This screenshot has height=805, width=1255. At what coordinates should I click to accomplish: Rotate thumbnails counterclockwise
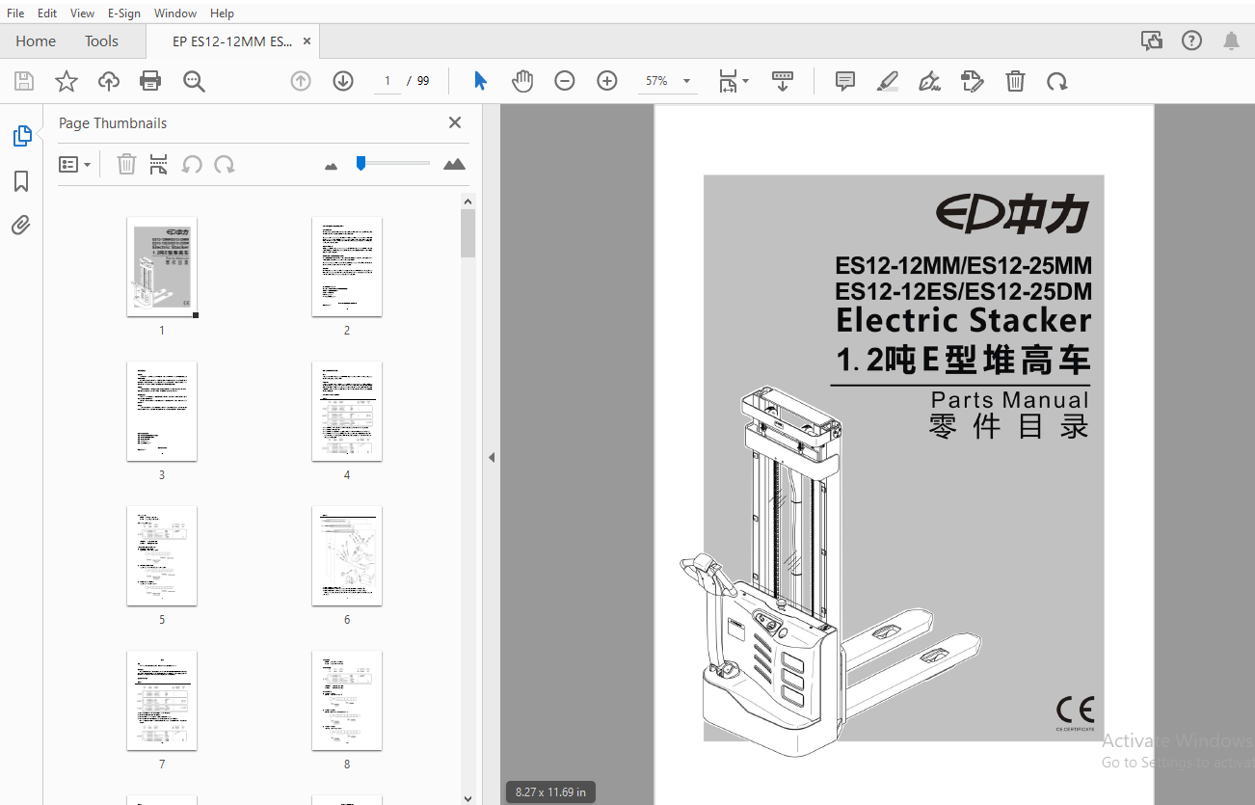[x=192, y=164]
